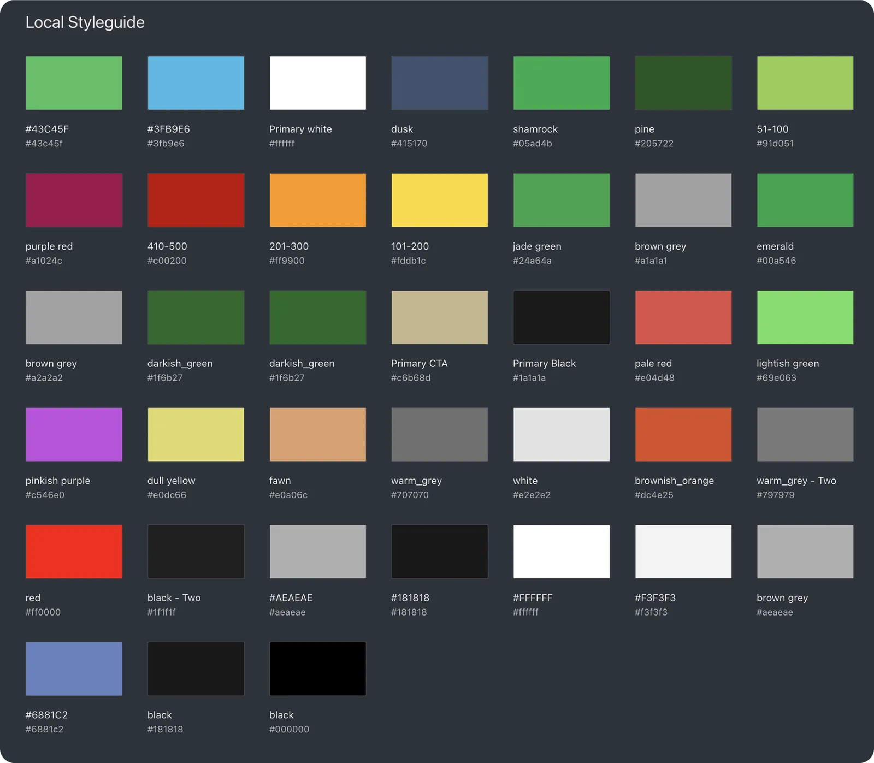Select the Primary Black swatch
This screenshot has width=874, height=763.
tap(561, 317)
